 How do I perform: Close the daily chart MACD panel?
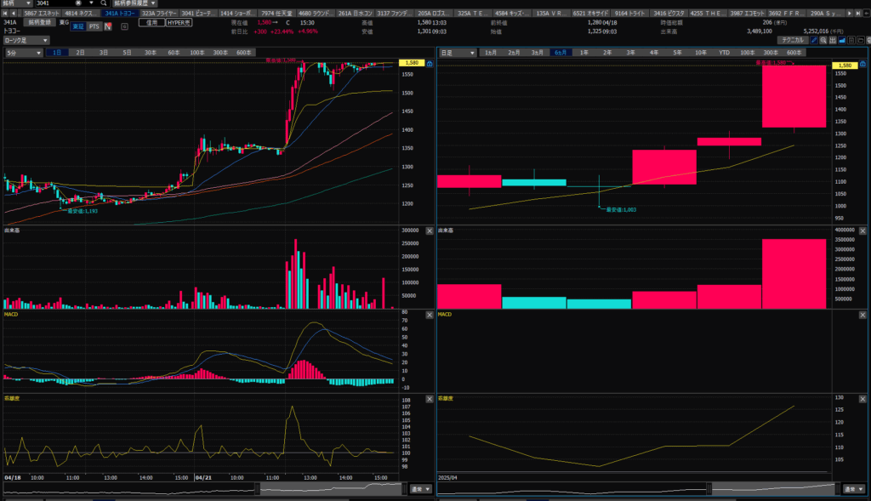[862, 315]
